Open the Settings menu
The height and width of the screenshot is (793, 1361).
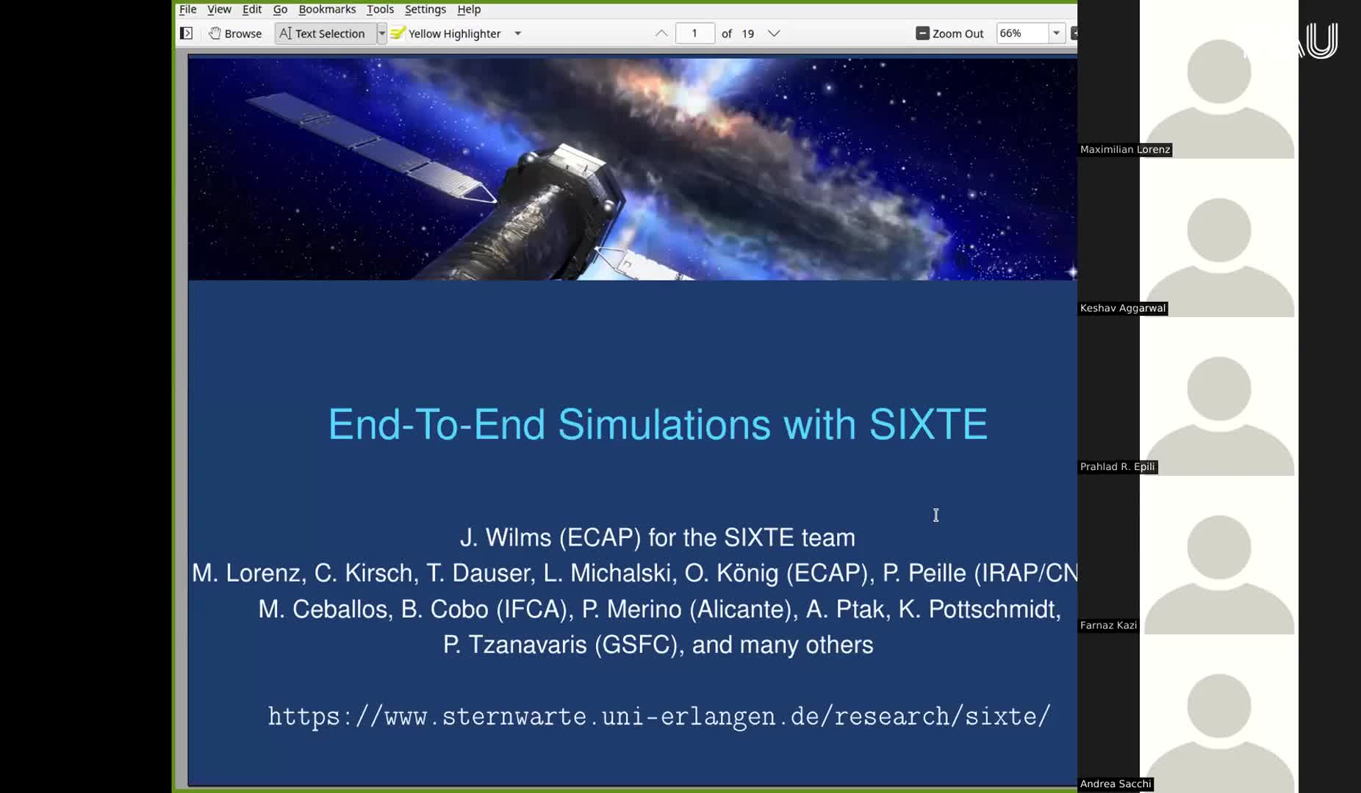(x=425, y=10)
